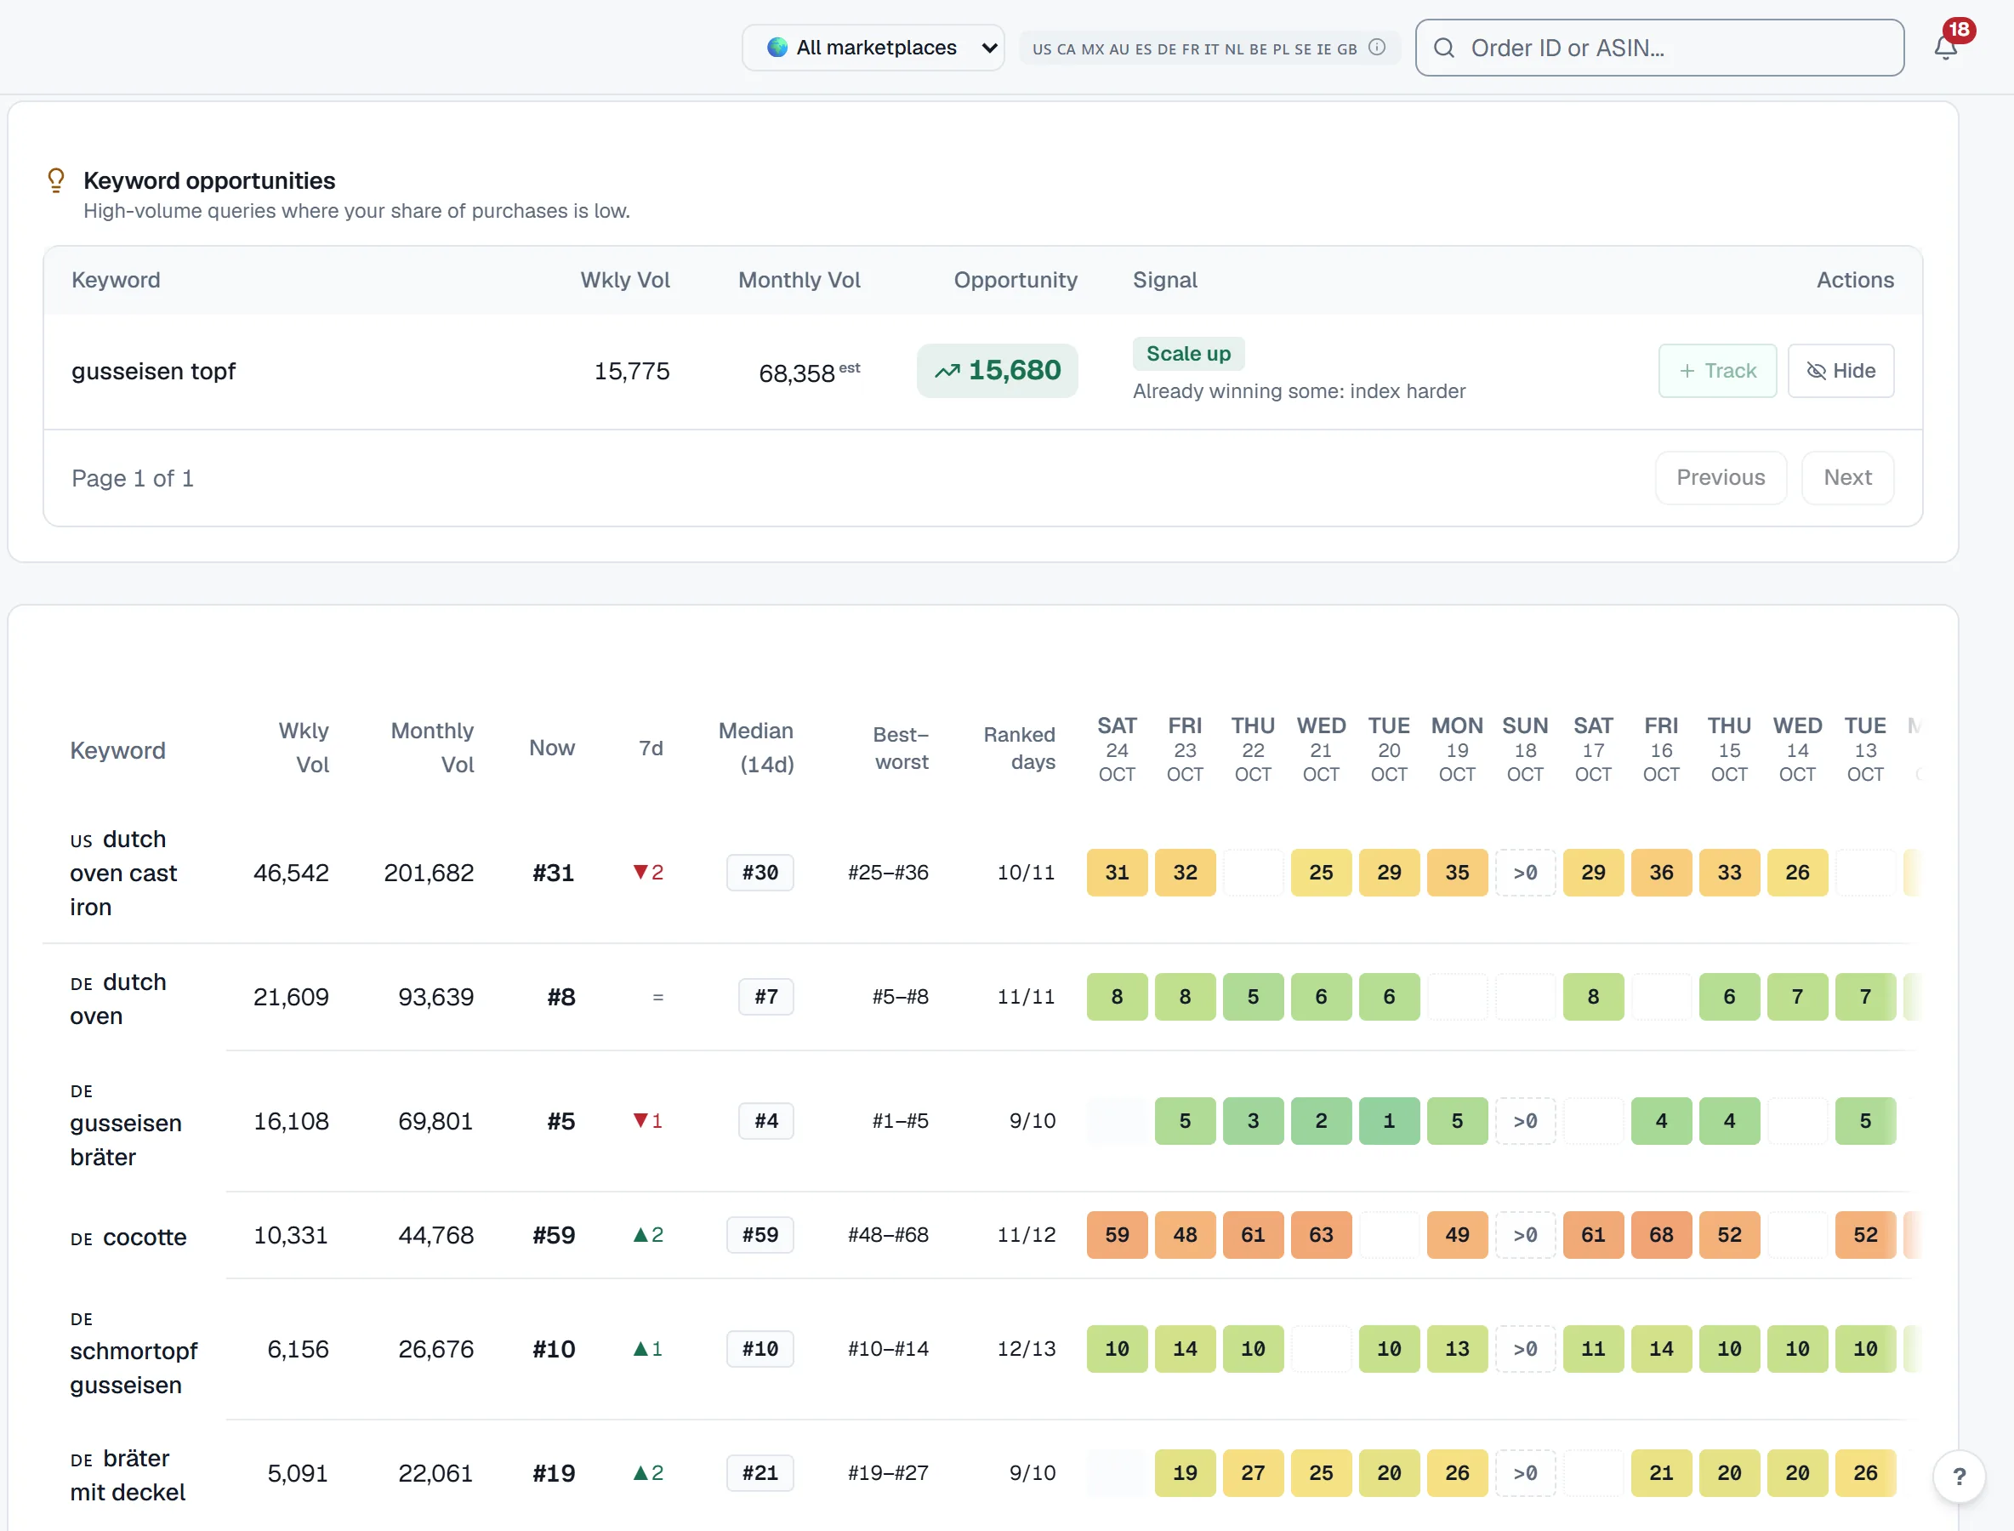
Task: Click the Ranked days column header
Action: click(x=1019, y=748)
